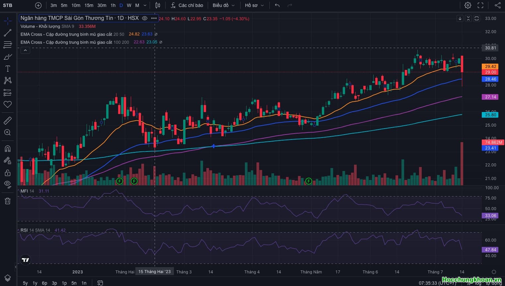The height and width of the screenshot is (286, 505).
Task: Open the chart settings gear
Action: [x=468, y=5]
